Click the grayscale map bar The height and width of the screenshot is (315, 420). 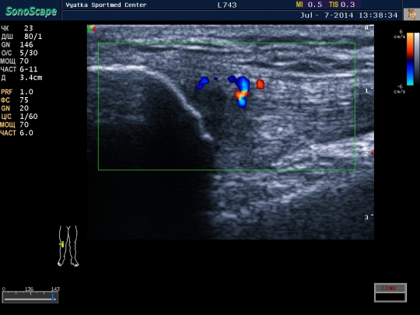[x=417, y=59]
